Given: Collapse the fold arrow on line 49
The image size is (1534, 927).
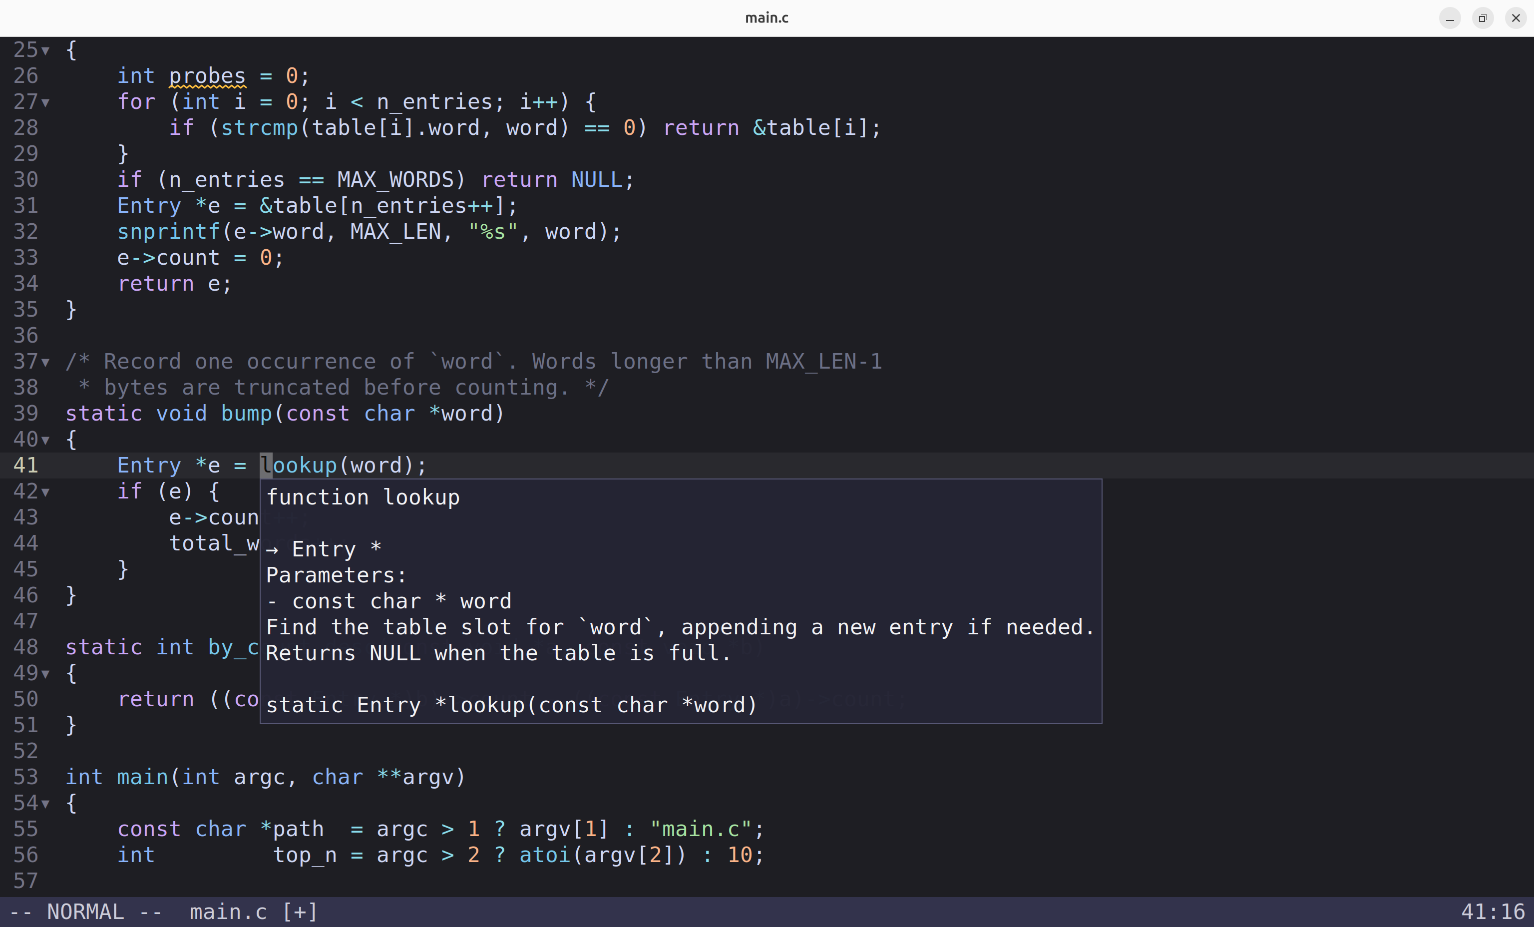Looking at the screenshot, I should click(x=45, y=674).
